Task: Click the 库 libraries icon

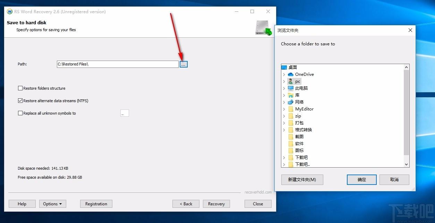Action: pos(291,95)
